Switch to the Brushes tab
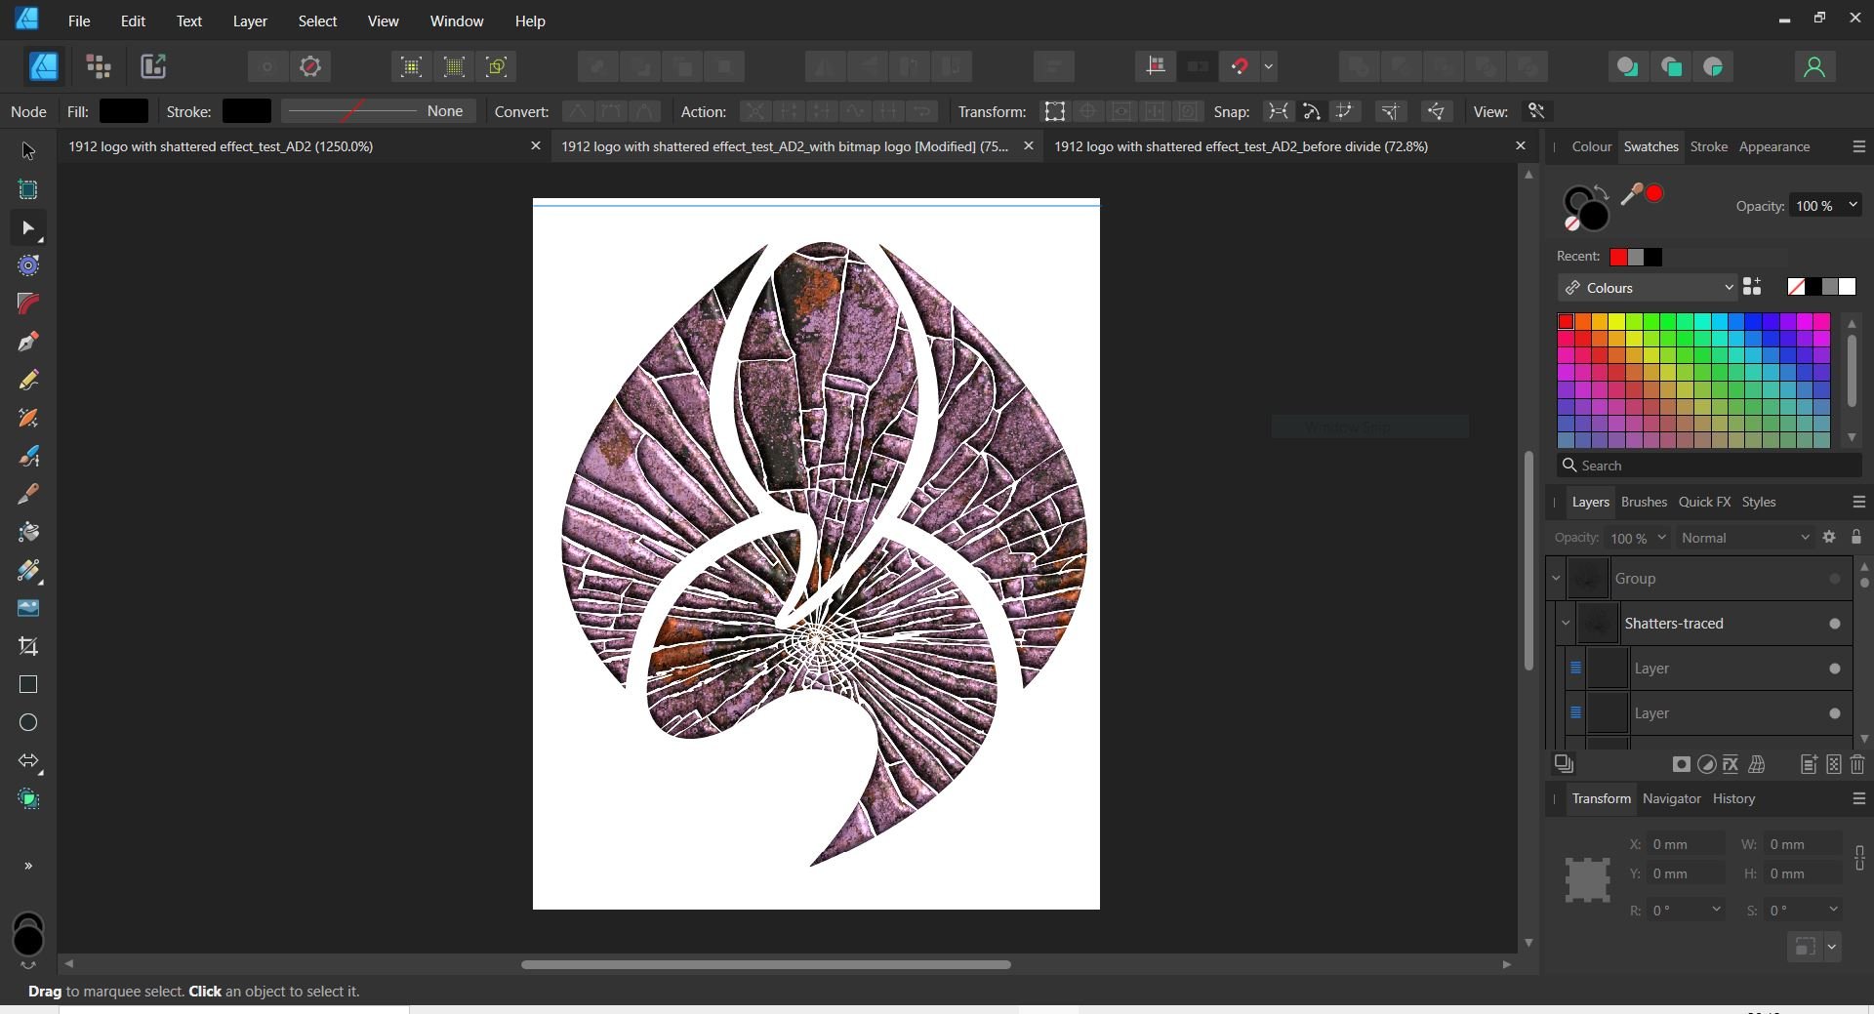 tap(1644, 502)
